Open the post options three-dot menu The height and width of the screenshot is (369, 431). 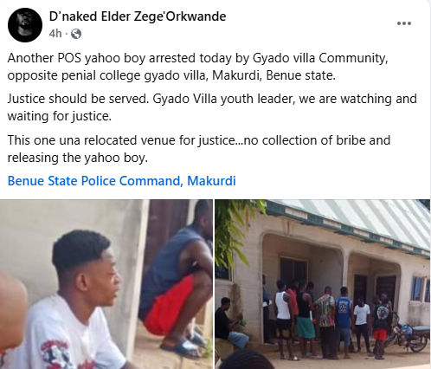coord(404,23)
